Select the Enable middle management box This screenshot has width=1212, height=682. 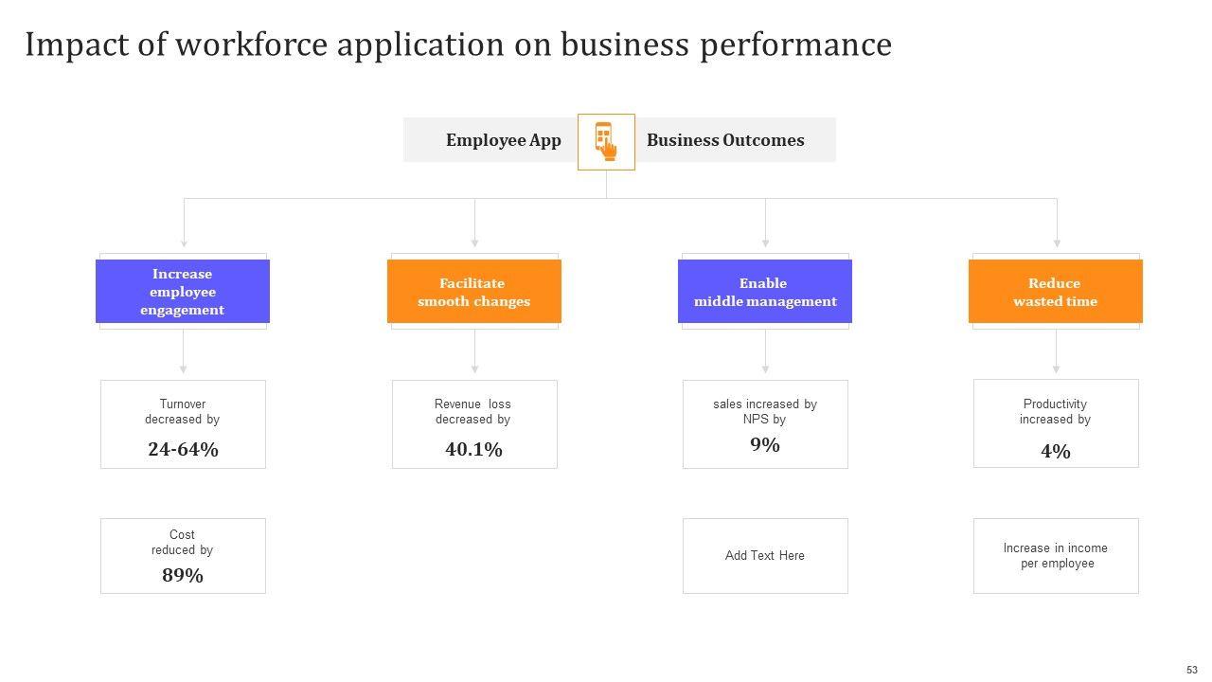pyautogui.click(x=765, y=292)
